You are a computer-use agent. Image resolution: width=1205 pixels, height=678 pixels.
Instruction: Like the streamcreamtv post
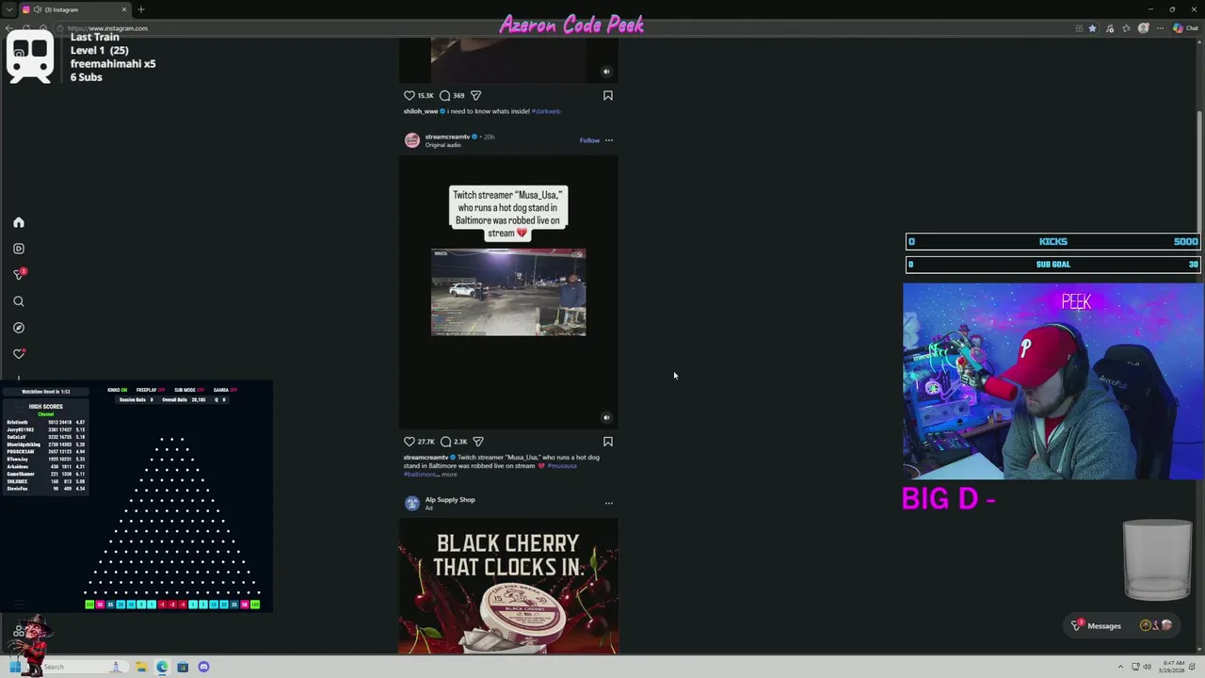pyautogui.click(x=410, y=442)
